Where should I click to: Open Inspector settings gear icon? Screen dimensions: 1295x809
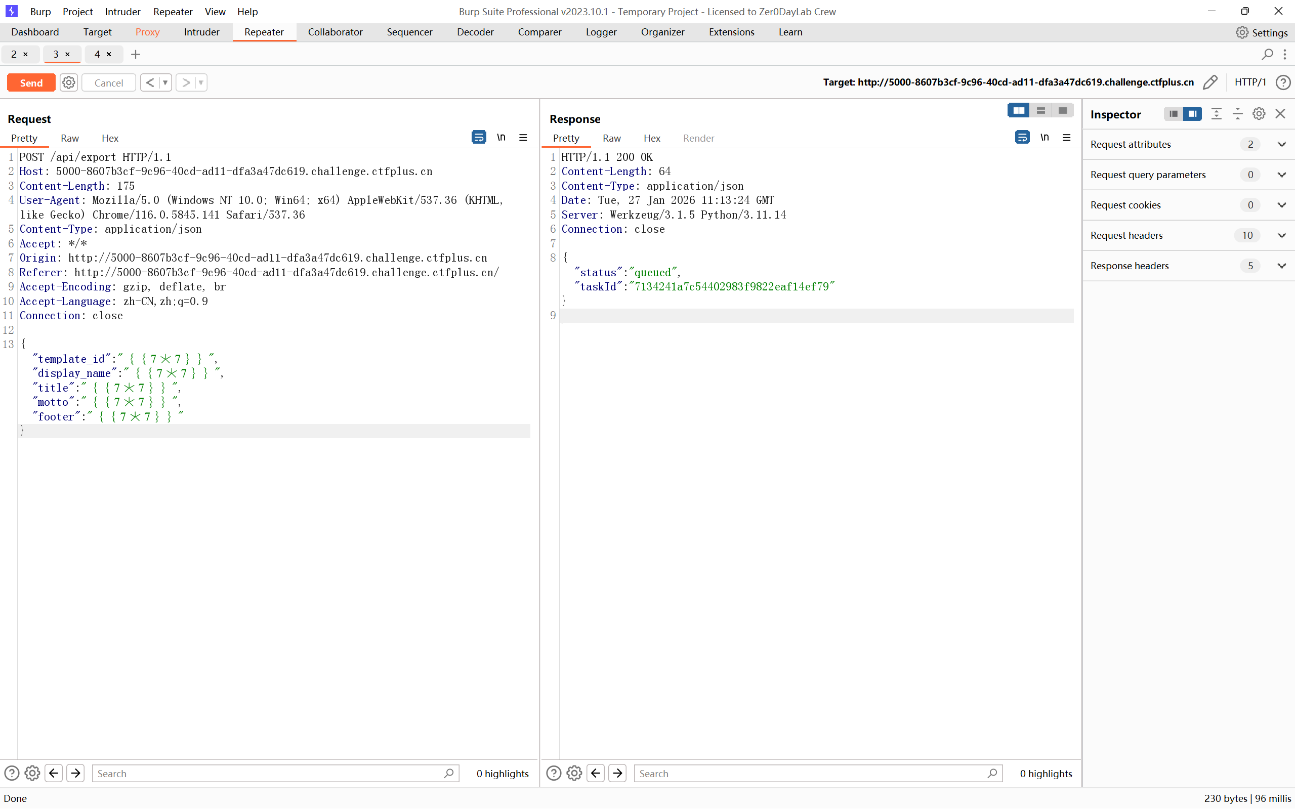tap(1259, 114)
